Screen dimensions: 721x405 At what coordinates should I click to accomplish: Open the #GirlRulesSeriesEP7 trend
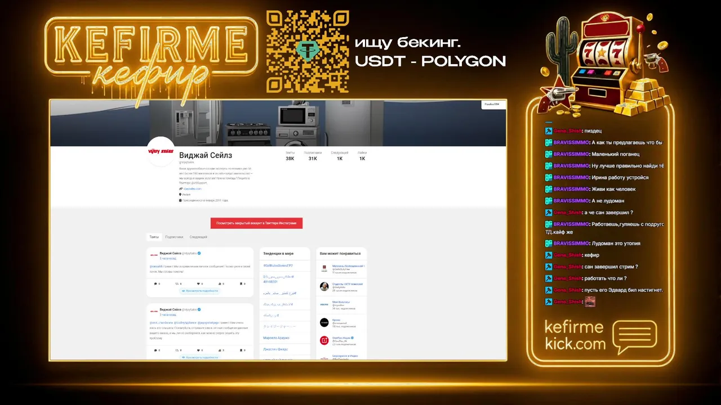click(278, 265)
